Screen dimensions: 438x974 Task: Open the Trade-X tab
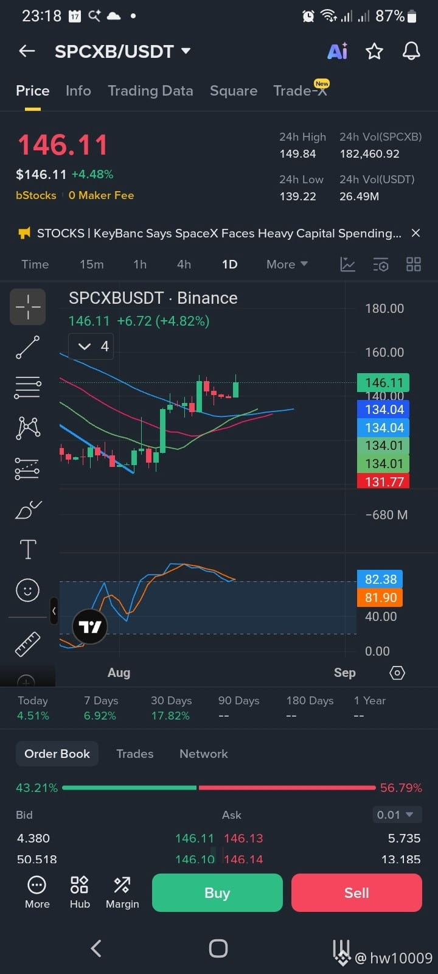tap(301, 90)
